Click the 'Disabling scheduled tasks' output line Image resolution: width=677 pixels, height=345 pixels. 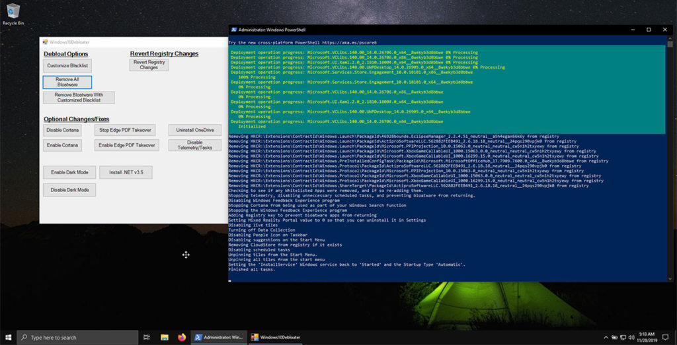(x=259, y=250)
